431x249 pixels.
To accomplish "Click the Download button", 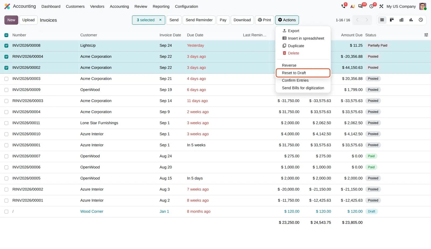I will tap(242, 20).
